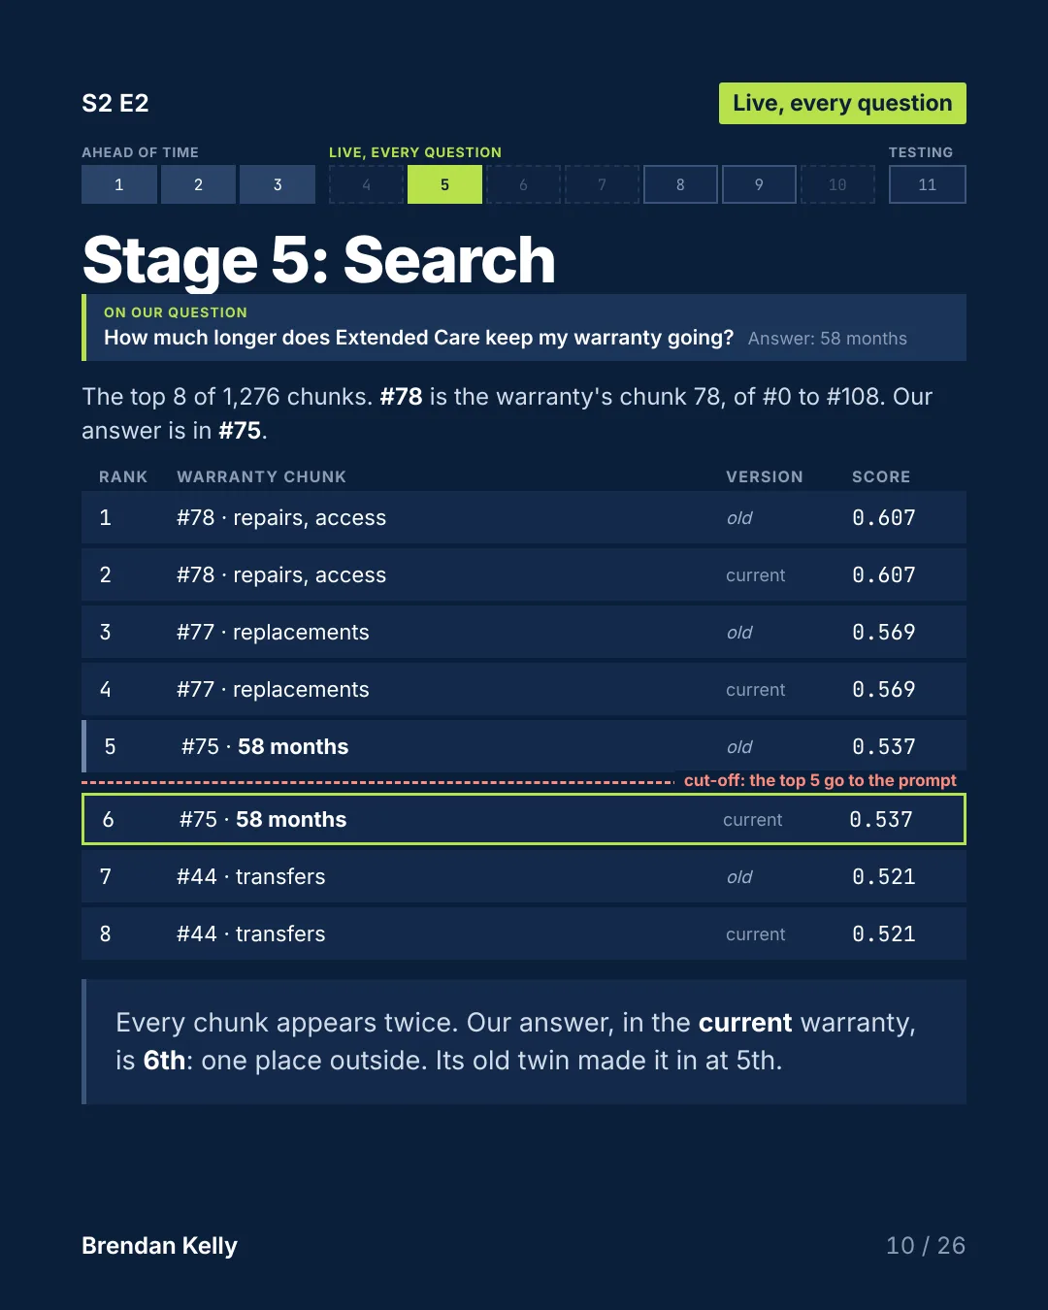Select stage 8 box in tracker
The image size is (1048, 1310).
click(680, 184)
